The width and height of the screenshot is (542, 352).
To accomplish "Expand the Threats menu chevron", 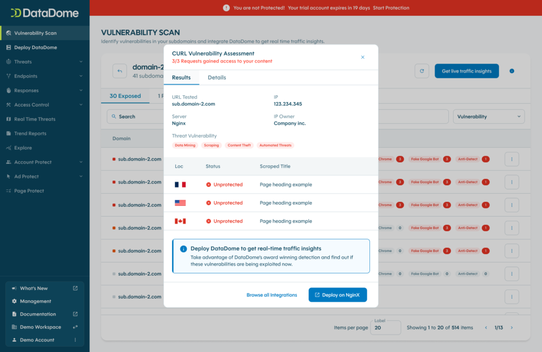I will [81, 61].
